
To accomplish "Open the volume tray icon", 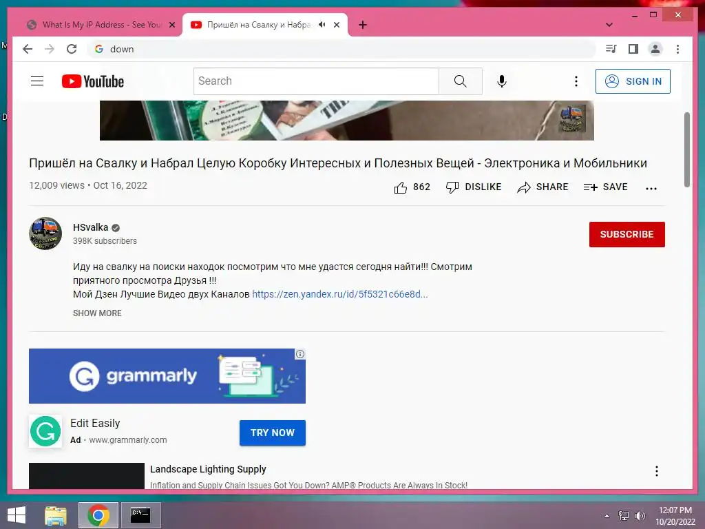I will pos(640,515).
